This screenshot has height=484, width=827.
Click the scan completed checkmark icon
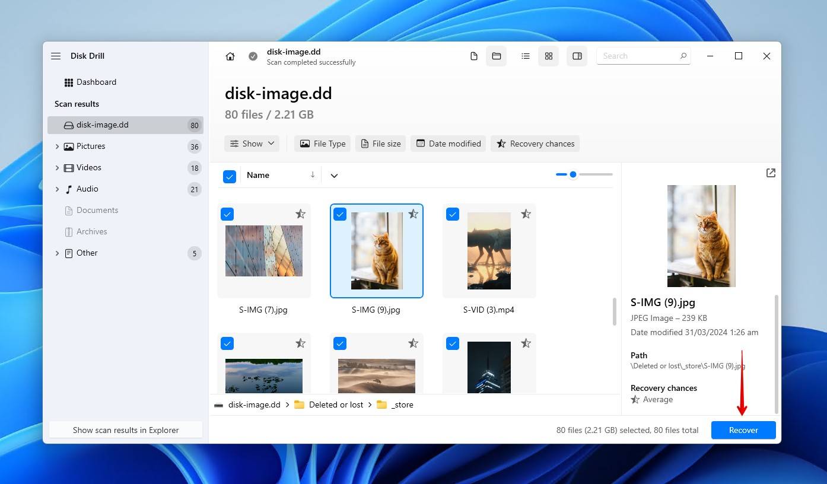(253, 56)
